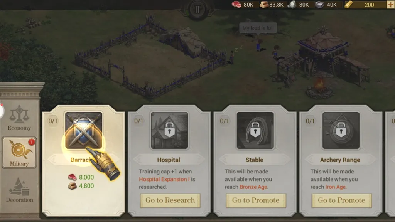The image size is (395, 222).
Task: Select the Barracks crossed-swords building icon
Action: tap(84, 130)
